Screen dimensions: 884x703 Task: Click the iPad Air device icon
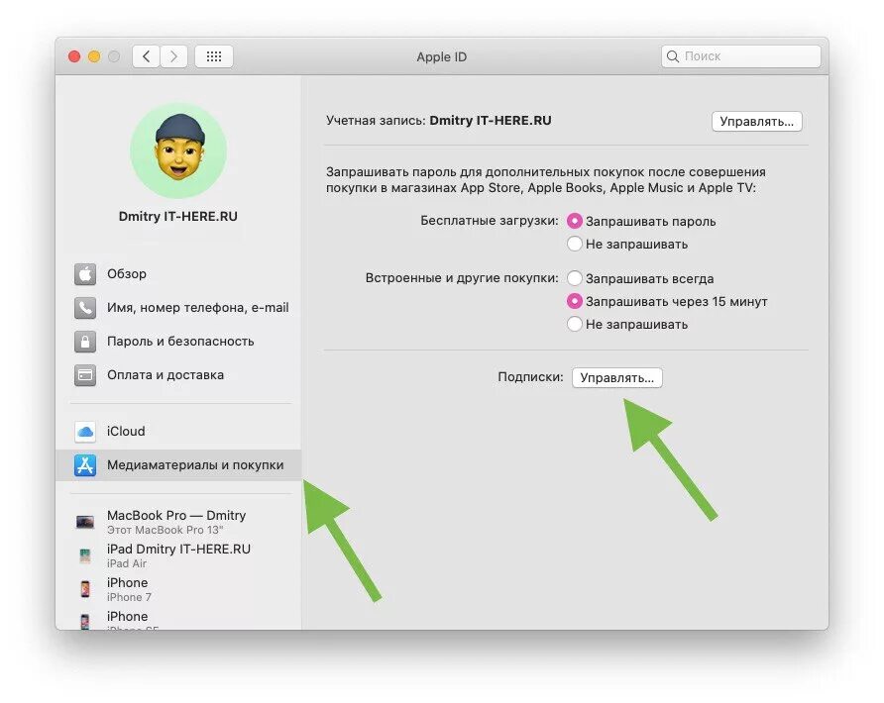click(x=85, y=556)
